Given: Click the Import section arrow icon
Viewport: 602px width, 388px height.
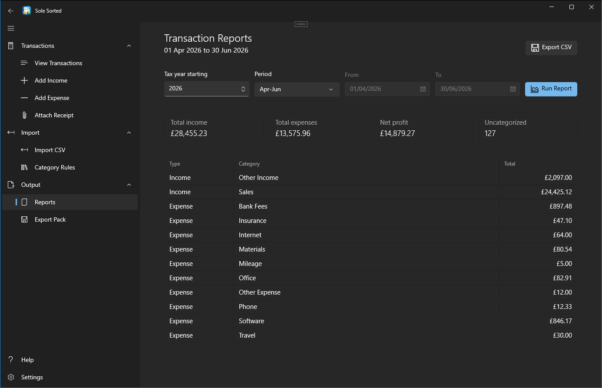Looking at the screenshot, I should (x=11, y=133).
